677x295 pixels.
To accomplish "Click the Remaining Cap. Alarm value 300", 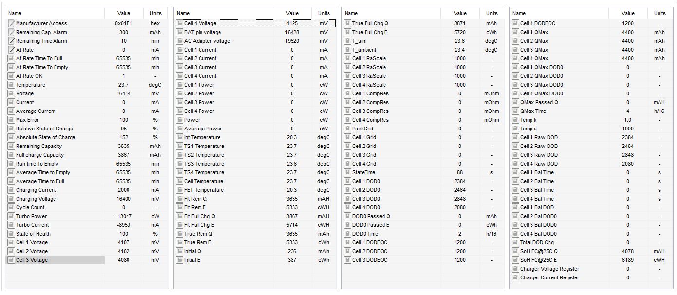I will pos(124,32).
